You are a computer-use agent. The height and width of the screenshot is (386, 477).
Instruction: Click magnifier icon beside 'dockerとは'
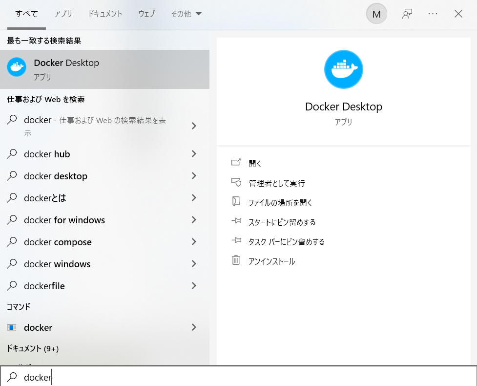tap(12, 197)
